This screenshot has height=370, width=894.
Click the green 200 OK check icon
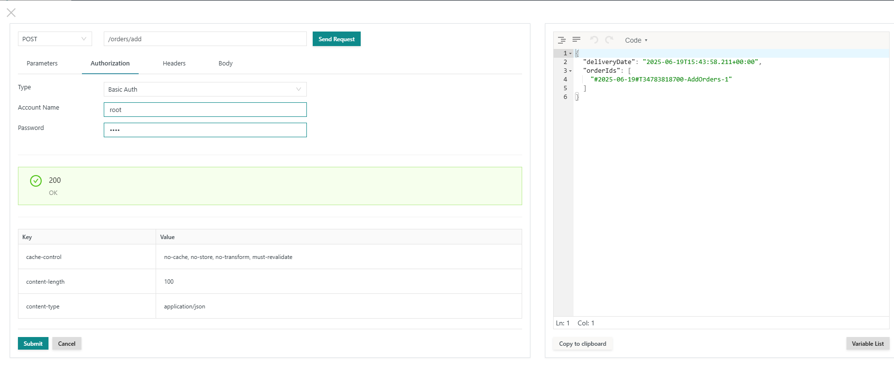36,181
